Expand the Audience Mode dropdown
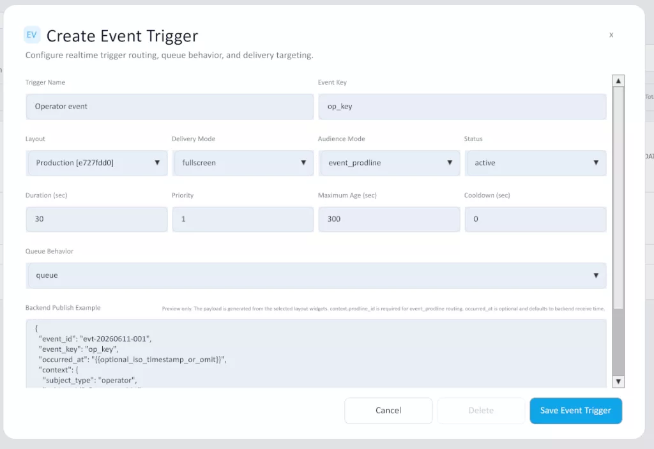The height and width of the screenshot is (449, 654). pyautogui.click(x=389, y=163)
